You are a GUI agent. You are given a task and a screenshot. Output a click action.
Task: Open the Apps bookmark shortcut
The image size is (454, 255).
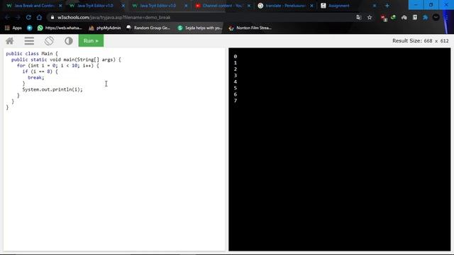click(x=13, y=28)
